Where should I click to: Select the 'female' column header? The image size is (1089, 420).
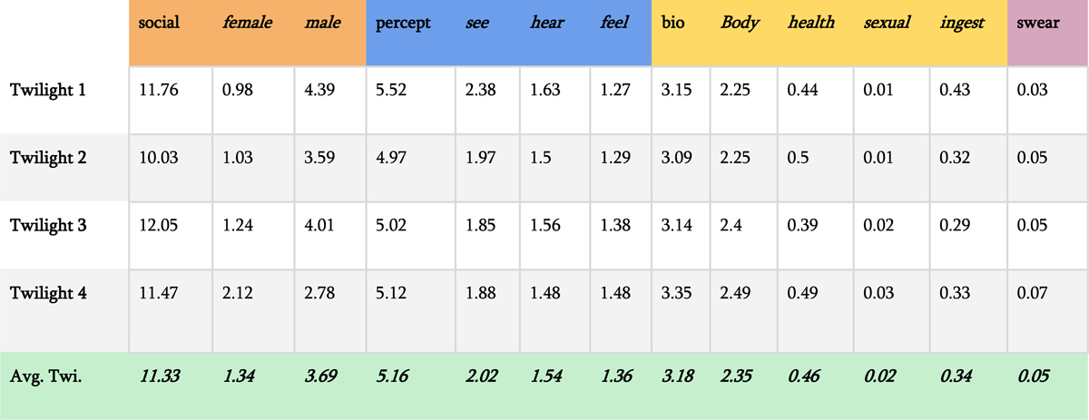247,23
